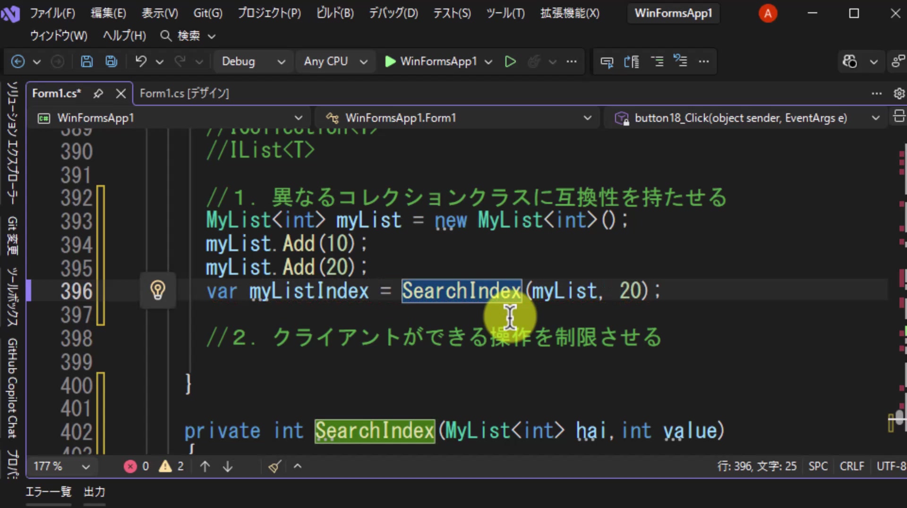
Task: Open the エラー一覧 panel tab
Action: (48, 492)
